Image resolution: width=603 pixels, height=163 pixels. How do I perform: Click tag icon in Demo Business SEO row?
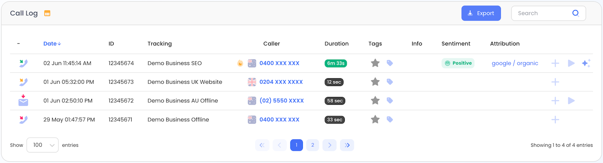(390, 63)
